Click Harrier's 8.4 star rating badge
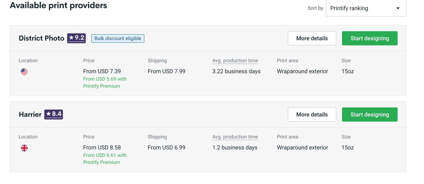Image resolution: width=424 pixels, height=184 pixels. (x=54, y=114)
